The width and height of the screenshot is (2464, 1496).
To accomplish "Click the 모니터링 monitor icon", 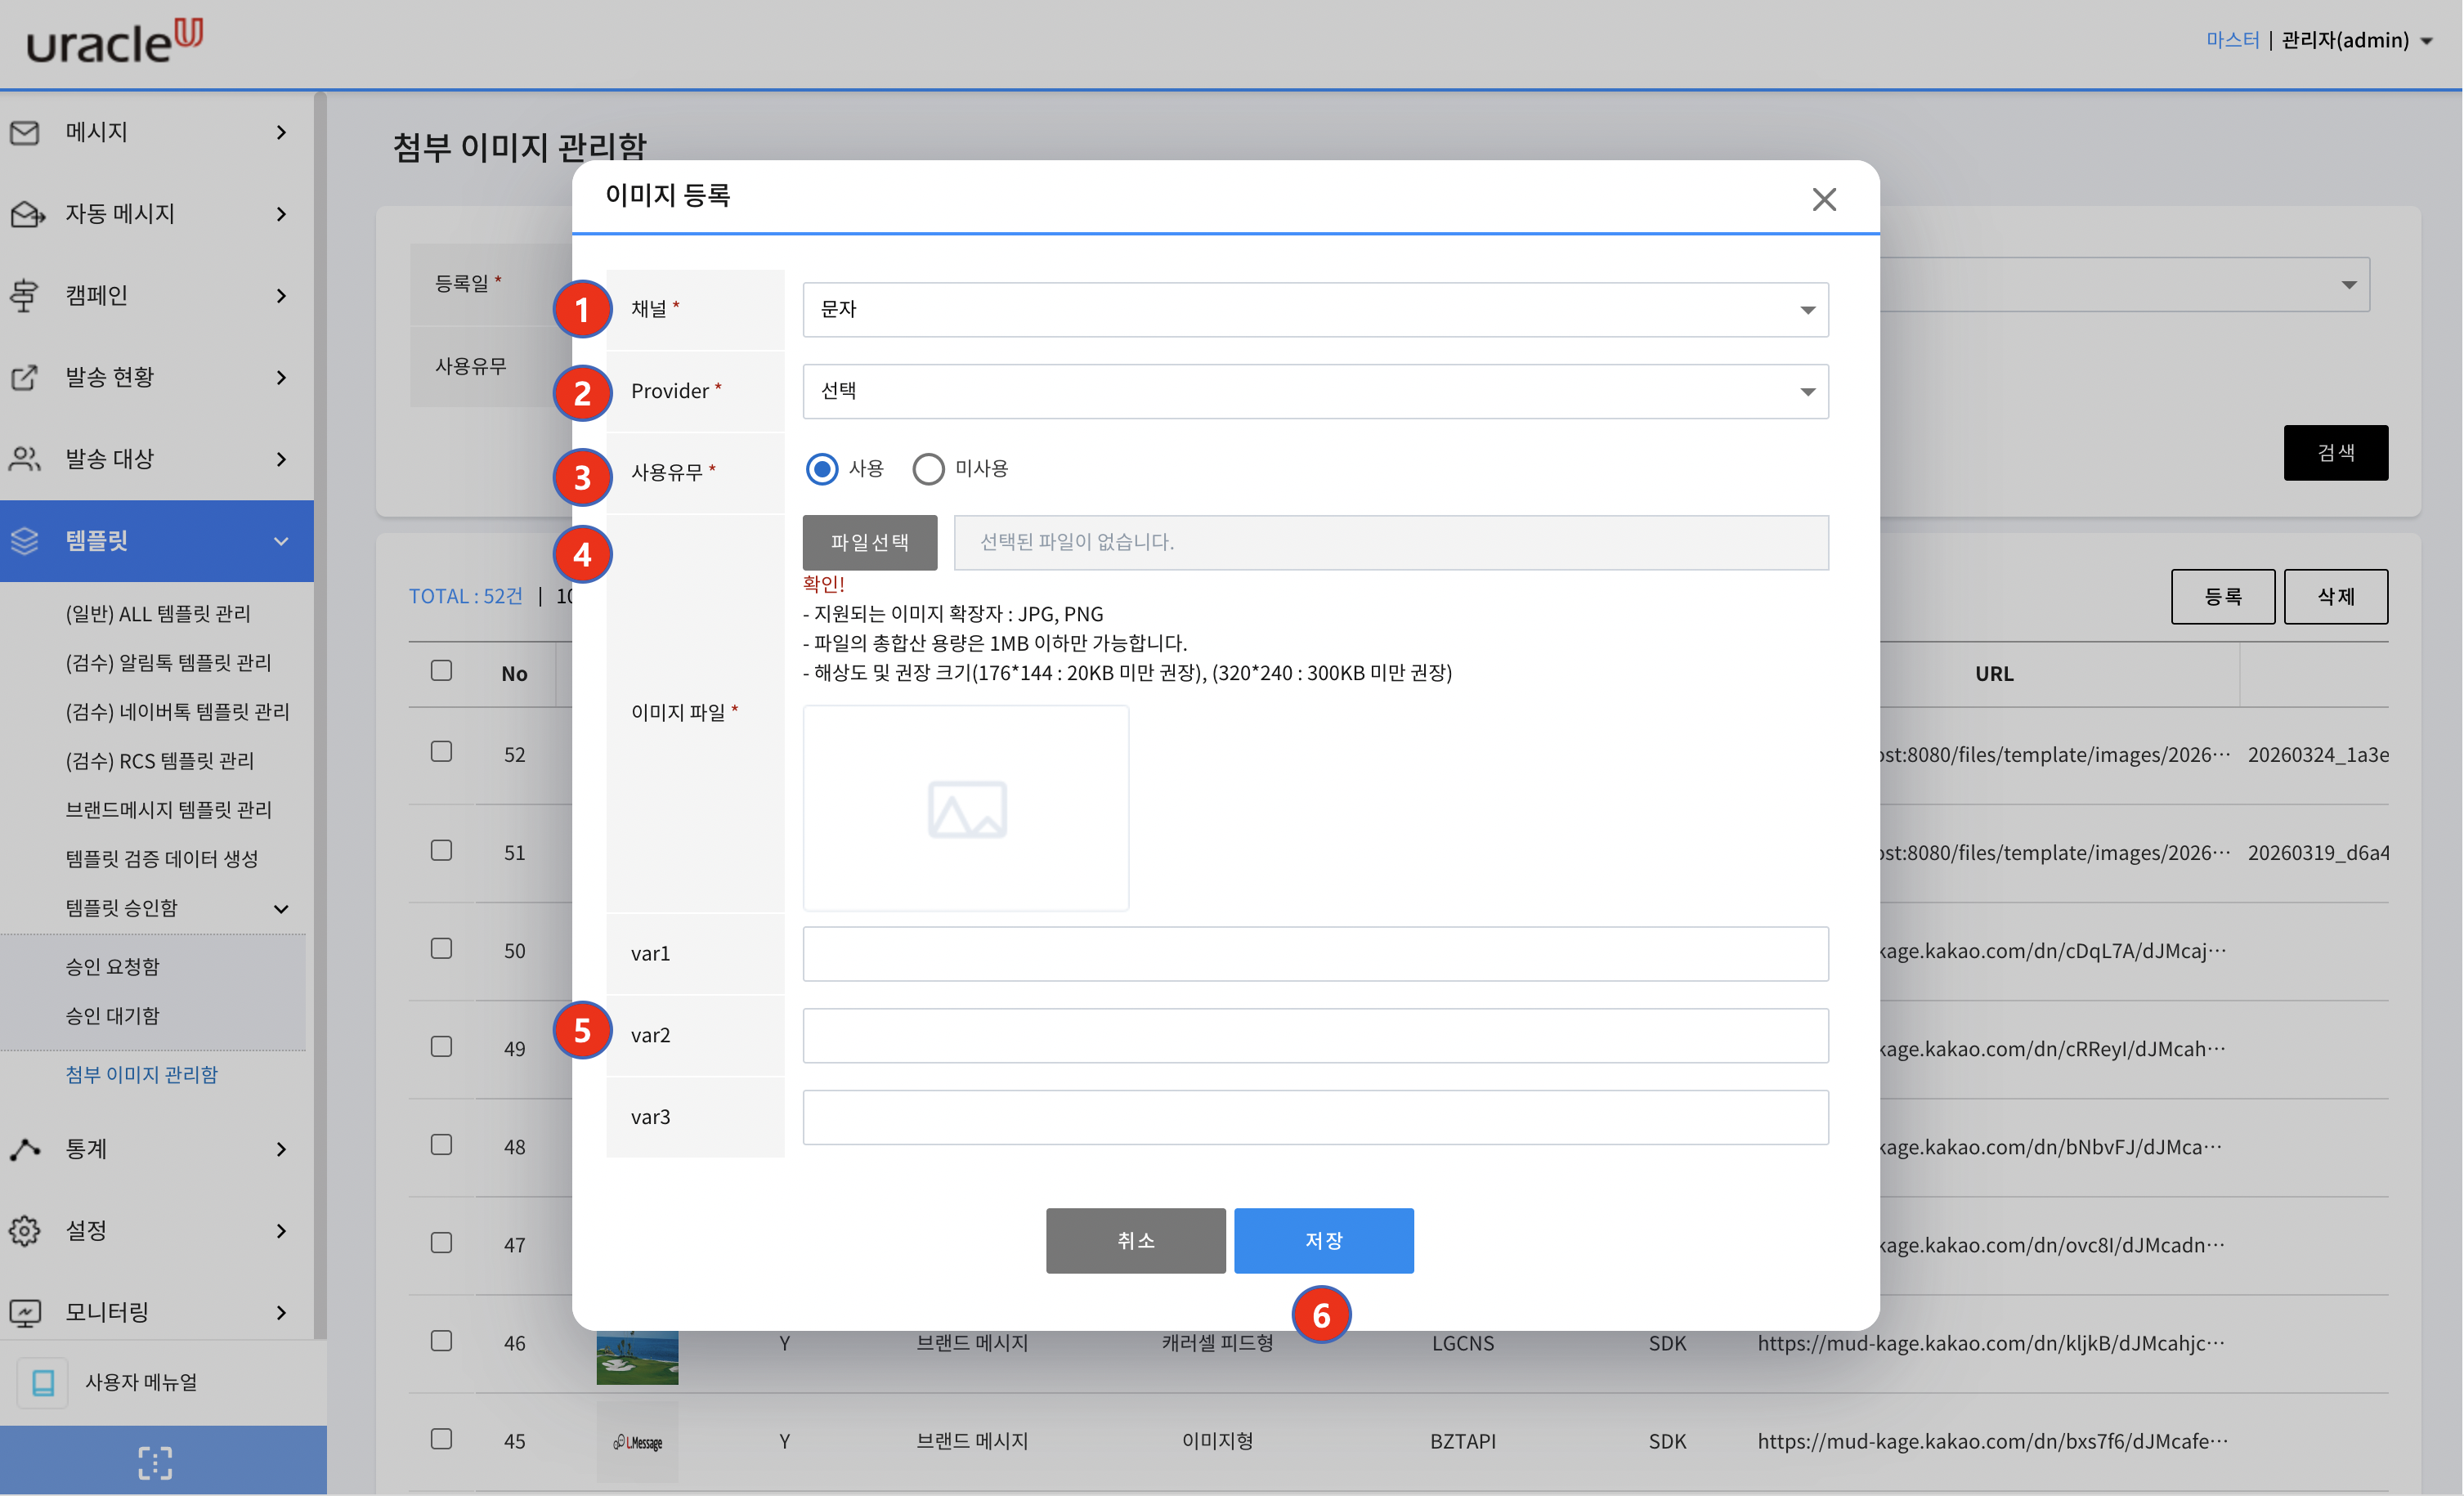I will 25,1312.
